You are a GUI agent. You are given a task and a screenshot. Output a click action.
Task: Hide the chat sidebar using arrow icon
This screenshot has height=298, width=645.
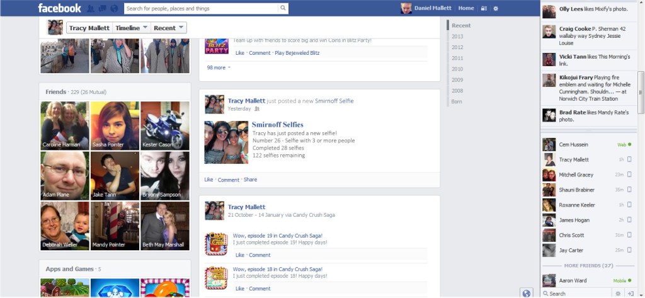click(x=631, y=293)
